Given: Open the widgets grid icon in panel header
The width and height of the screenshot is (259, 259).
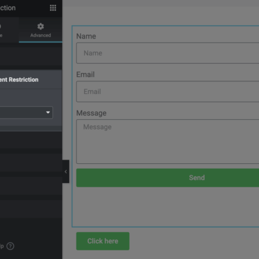Looking at the screenshot, I should click(x=53, y=8).
